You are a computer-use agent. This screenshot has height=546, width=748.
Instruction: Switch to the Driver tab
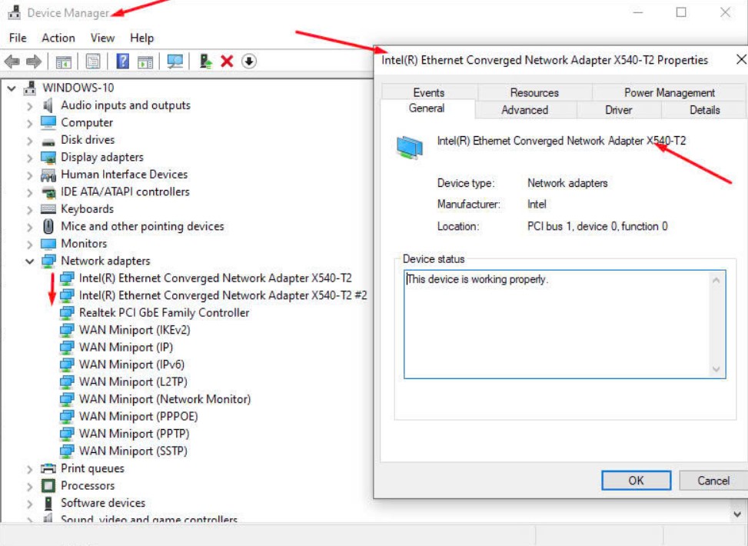[618, 110]
